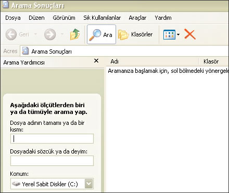The image size is (229, 193).
Task: Click the Geri back arrow icon
Action: (11, 34)
